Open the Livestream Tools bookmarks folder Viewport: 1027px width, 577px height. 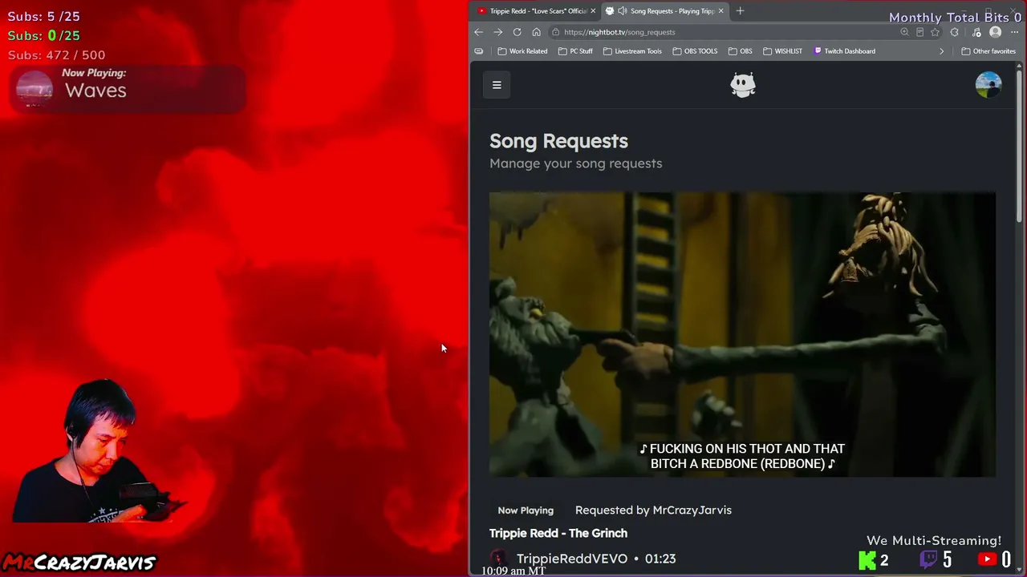click(632, 51)
